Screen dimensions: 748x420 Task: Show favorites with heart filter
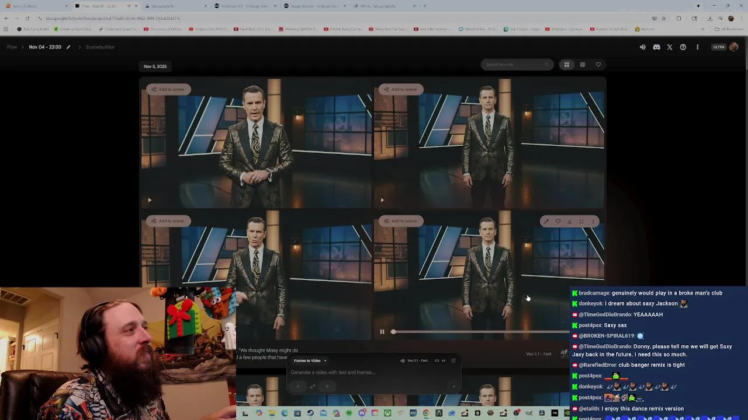pos(598,65)
